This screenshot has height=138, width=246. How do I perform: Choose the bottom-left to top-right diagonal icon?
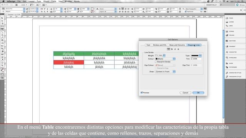pyautogui.click(x=175, y=49)
